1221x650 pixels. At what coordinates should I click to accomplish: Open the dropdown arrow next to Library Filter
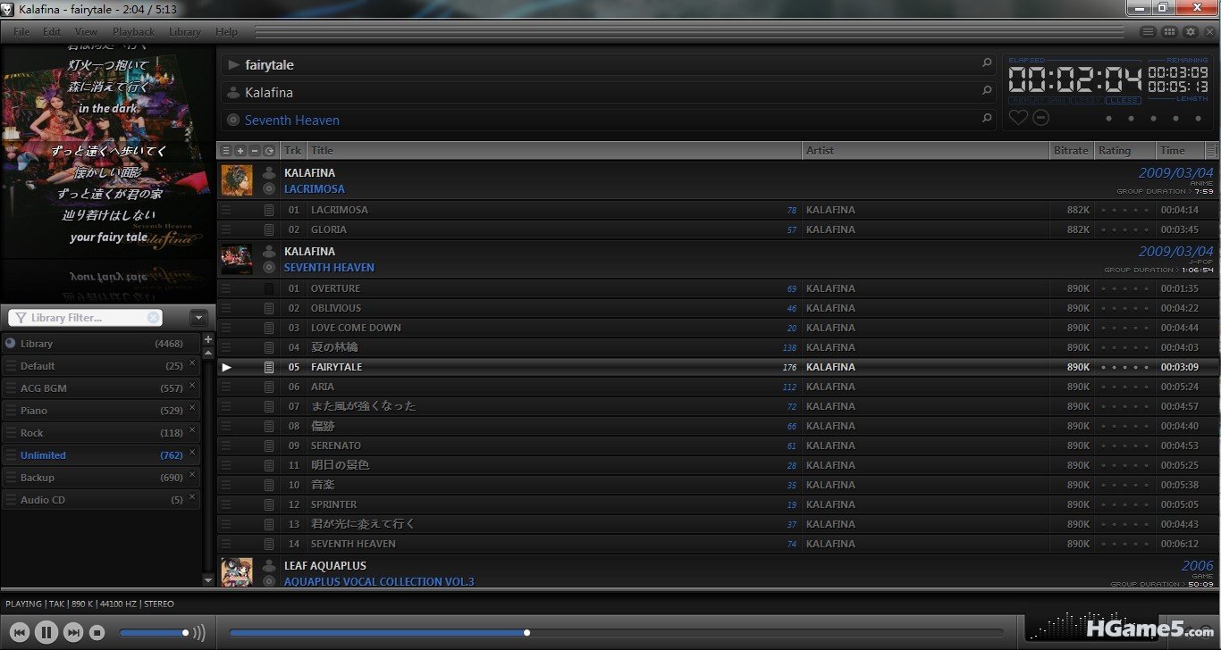tap(198, 318)
